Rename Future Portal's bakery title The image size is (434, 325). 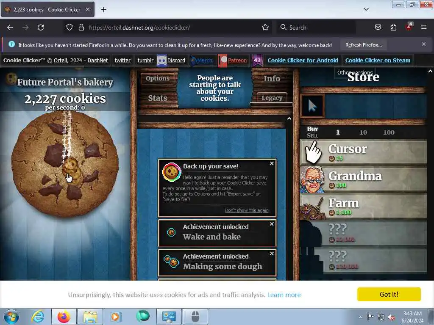(65, 82)
